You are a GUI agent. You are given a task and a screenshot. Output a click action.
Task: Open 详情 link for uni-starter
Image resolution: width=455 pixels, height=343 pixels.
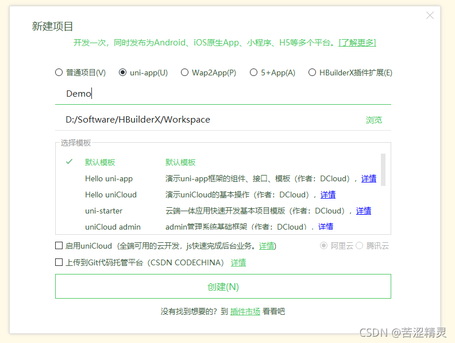(x=364, y=211)
